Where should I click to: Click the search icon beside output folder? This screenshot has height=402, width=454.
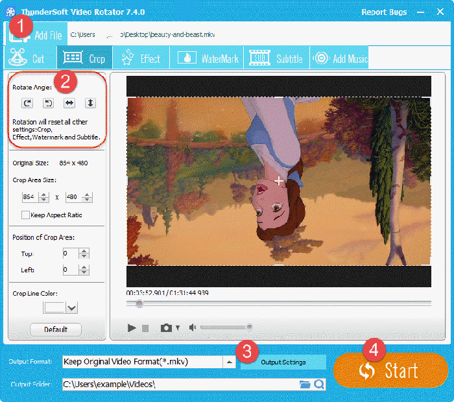tap(318, 384)
